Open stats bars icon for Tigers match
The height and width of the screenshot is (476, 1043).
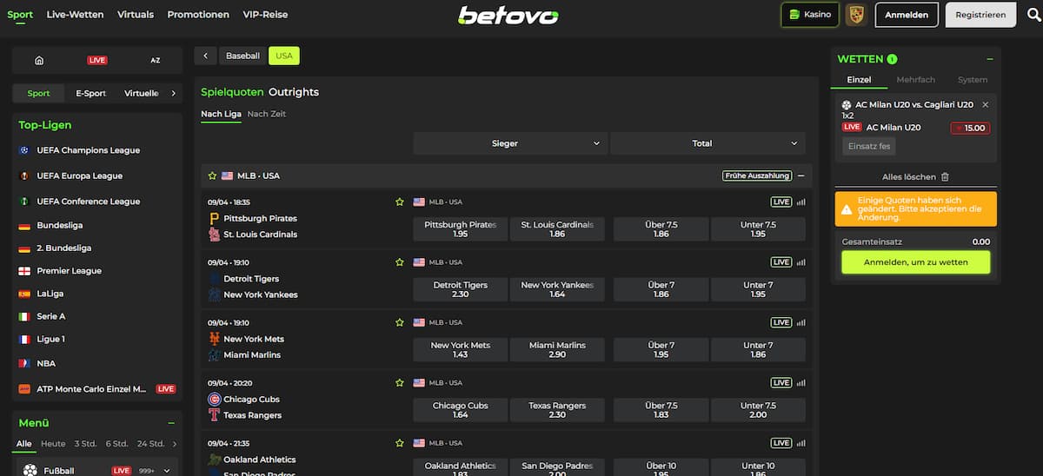coord(801,262)
